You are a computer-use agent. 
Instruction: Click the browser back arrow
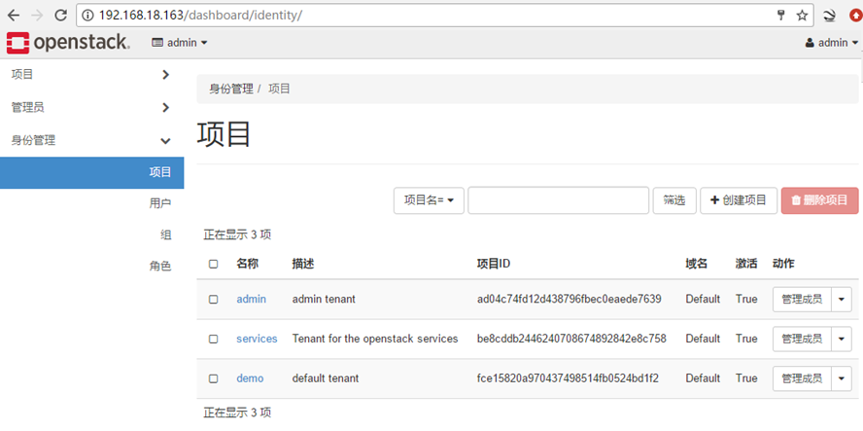coord(13,16)
